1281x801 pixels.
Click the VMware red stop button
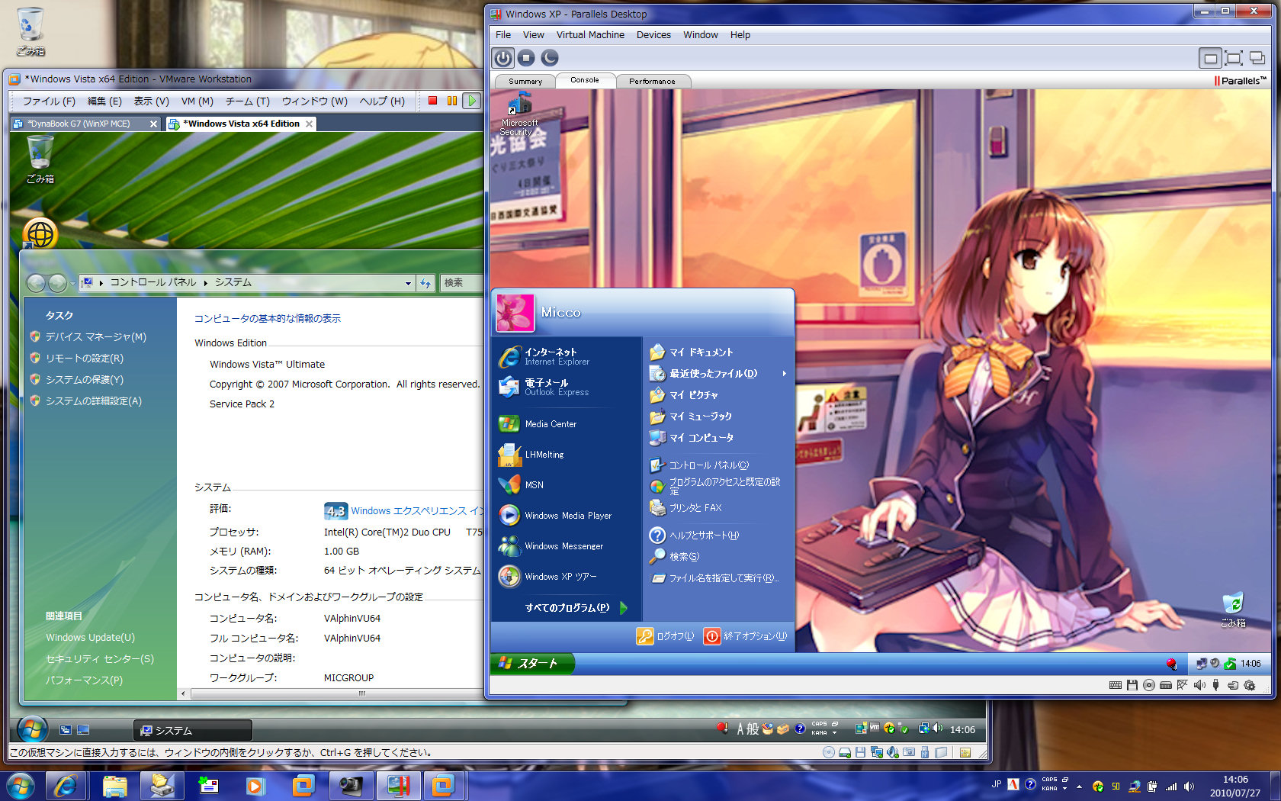[x=432, y=101]
